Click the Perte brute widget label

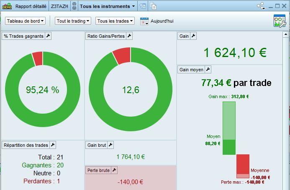pyautogui.click(x=98, y=170)
